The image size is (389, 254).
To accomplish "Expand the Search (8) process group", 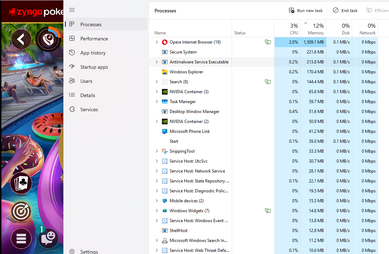I will [157, 81].
